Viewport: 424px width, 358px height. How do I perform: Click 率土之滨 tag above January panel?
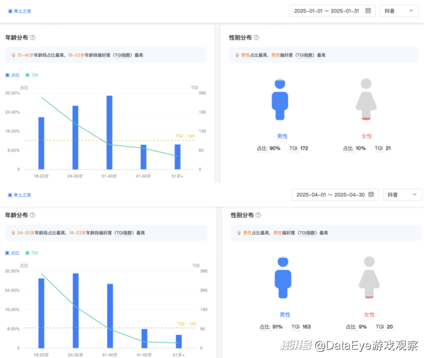click(20, 11)
